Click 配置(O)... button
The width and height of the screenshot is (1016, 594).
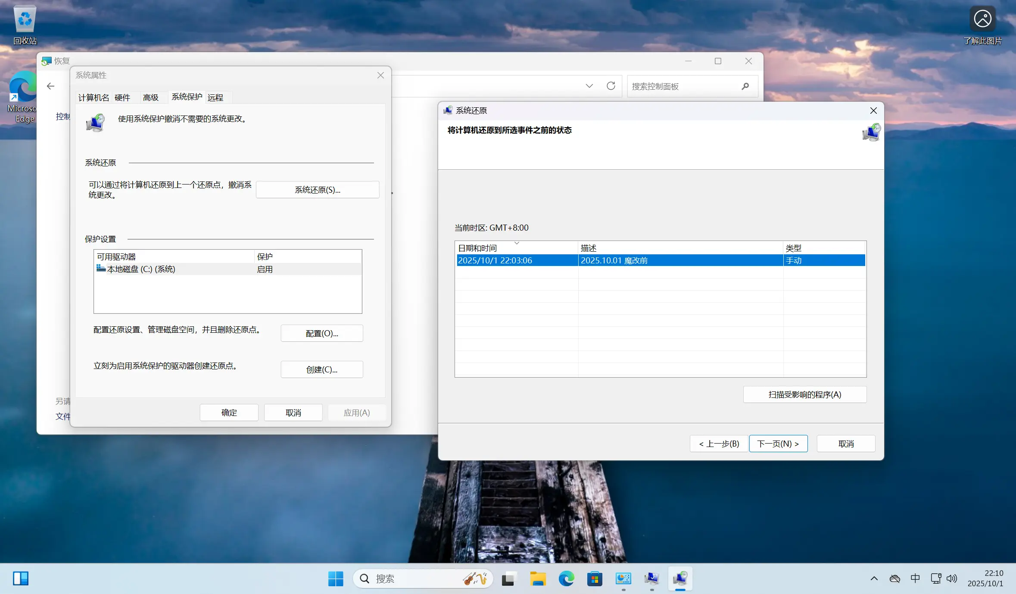(x=321, y=333)
